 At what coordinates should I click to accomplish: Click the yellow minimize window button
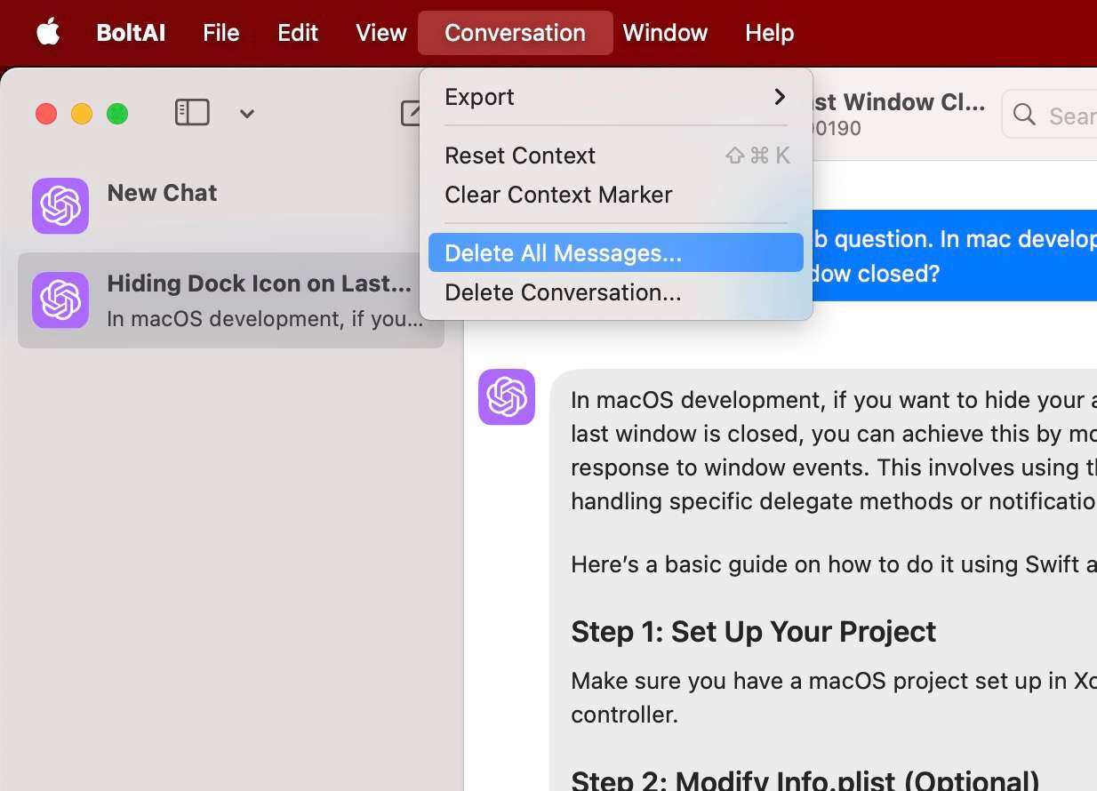82,114
